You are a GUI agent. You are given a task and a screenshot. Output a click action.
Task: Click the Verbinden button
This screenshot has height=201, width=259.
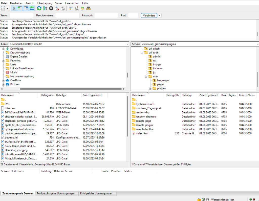[x=149, y=15]
